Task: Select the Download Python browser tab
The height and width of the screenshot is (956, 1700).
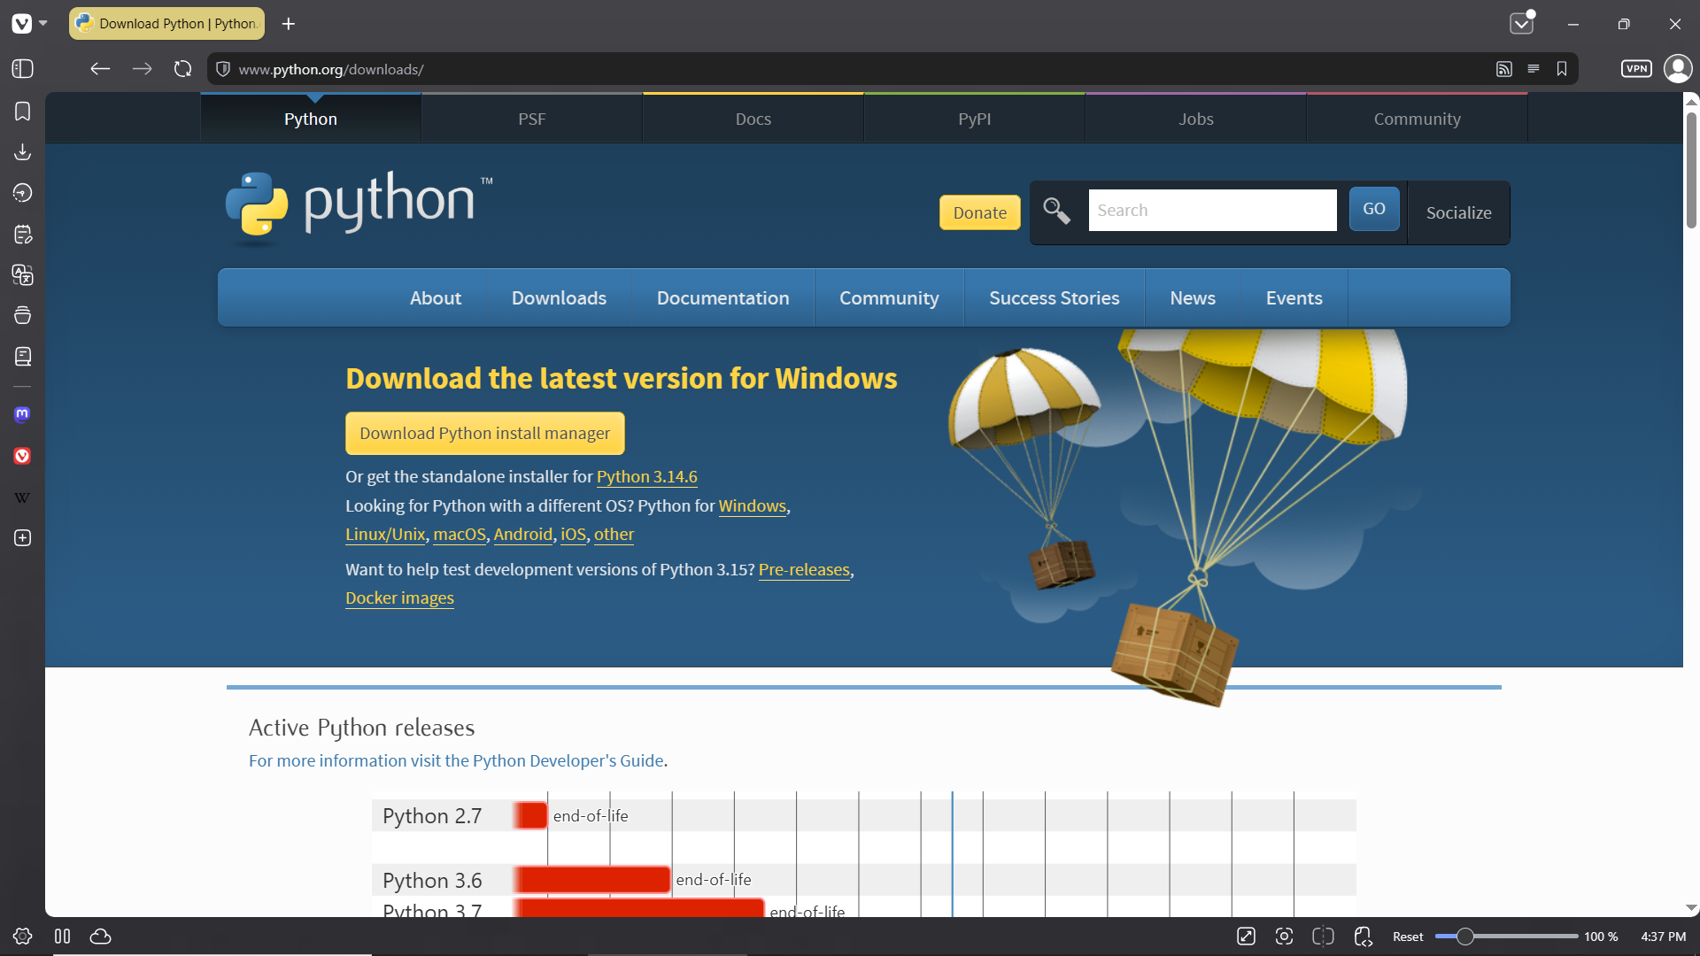Action: coord(168,24)
